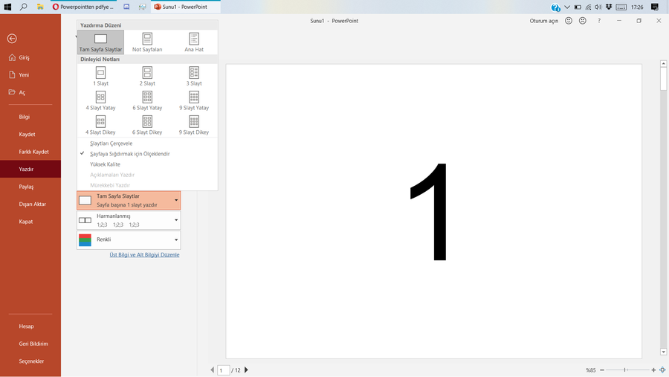
Task: Adjust the zoom slider in the status bar
Action: (x=625, y=370)
